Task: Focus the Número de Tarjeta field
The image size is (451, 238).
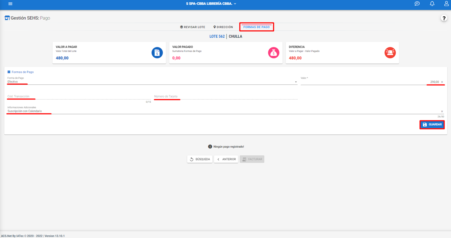Action: pos(226,96)
